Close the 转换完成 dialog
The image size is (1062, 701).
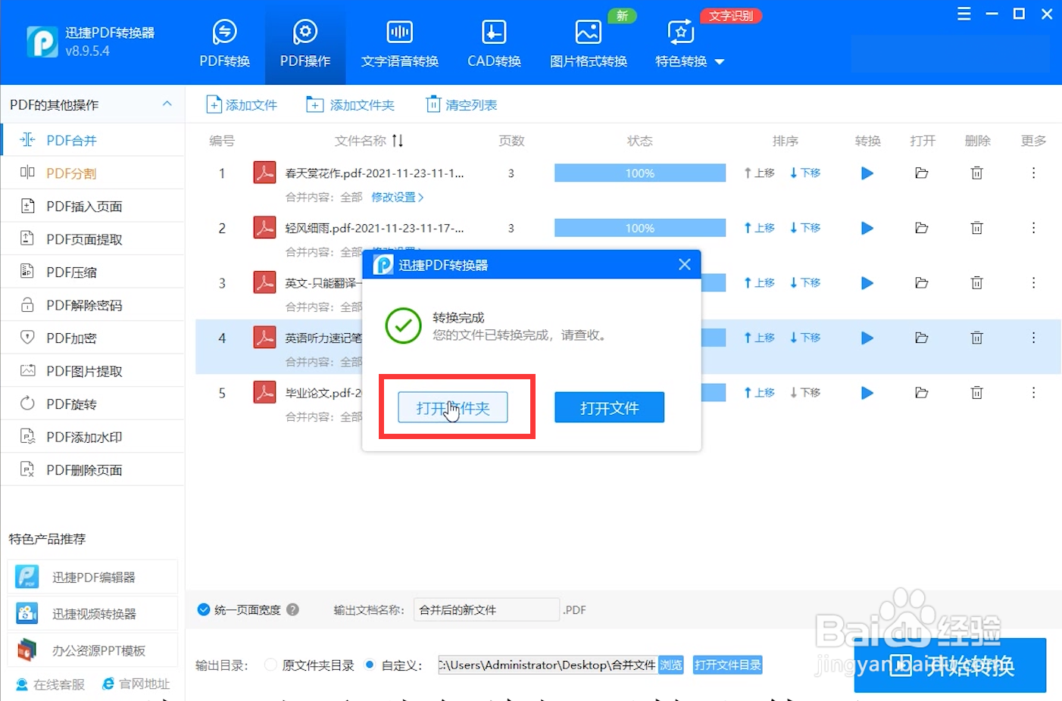pyautogui.click(x=685, y=264)
